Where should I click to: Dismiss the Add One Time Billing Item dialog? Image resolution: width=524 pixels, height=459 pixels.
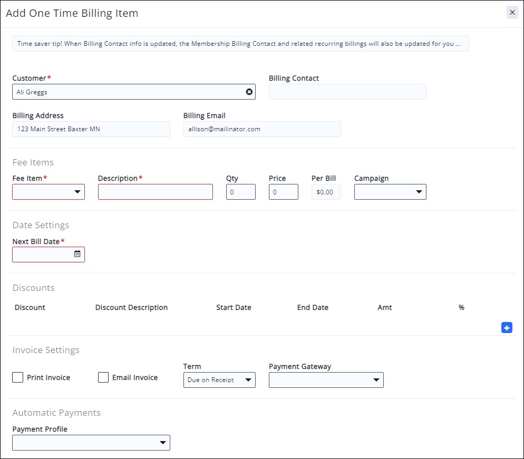click(512, 12)
